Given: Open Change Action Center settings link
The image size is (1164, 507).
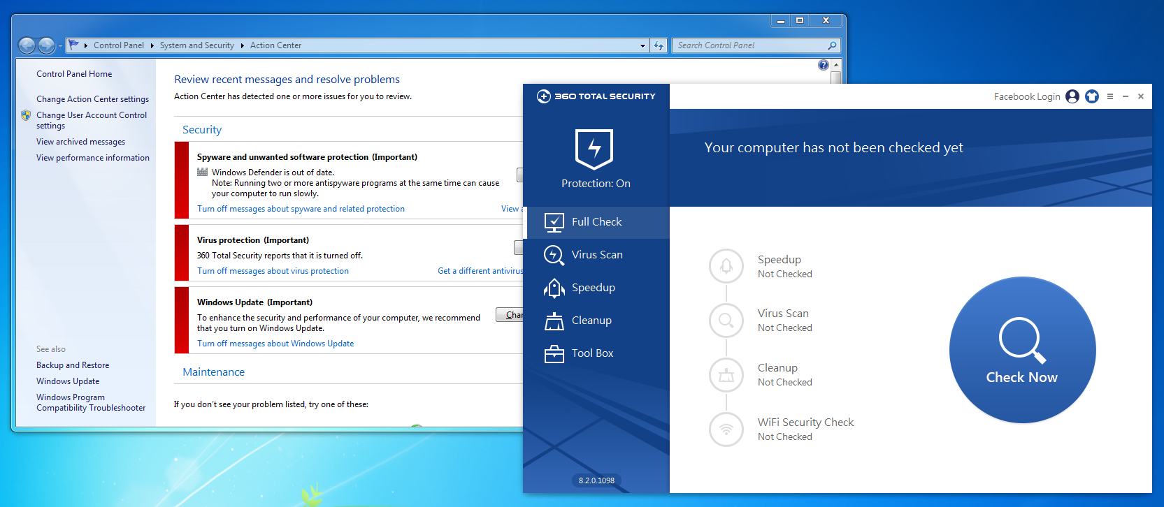Looking at the screenshot, I should point(92,99).
